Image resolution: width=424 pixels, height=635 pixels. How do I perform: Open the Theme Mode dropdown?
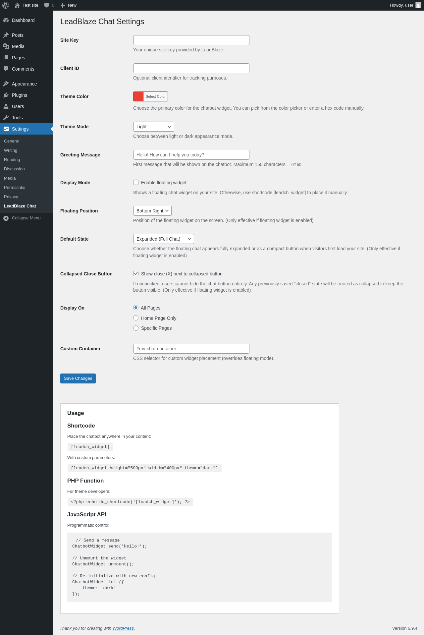(154, 127)
